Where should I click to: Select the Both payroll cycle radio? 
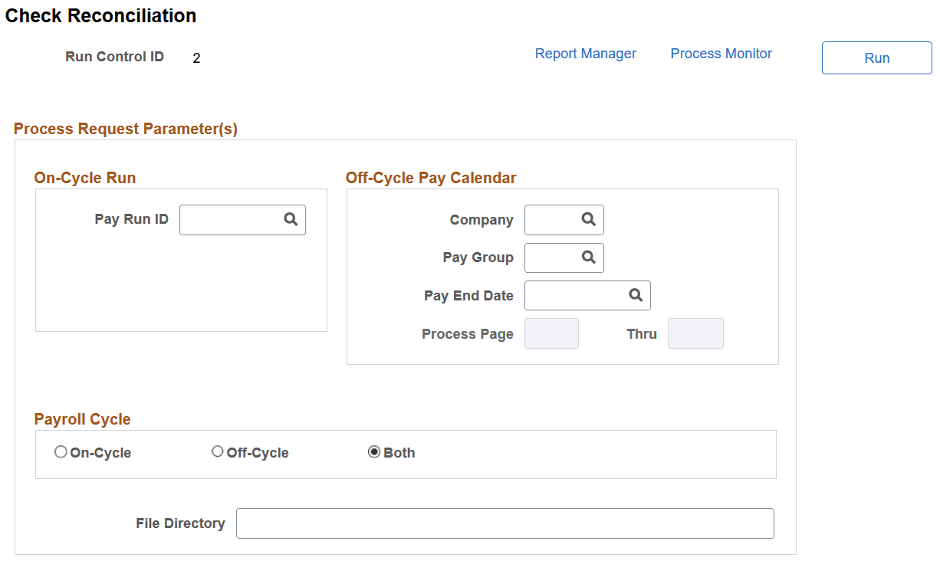point(374,452)
